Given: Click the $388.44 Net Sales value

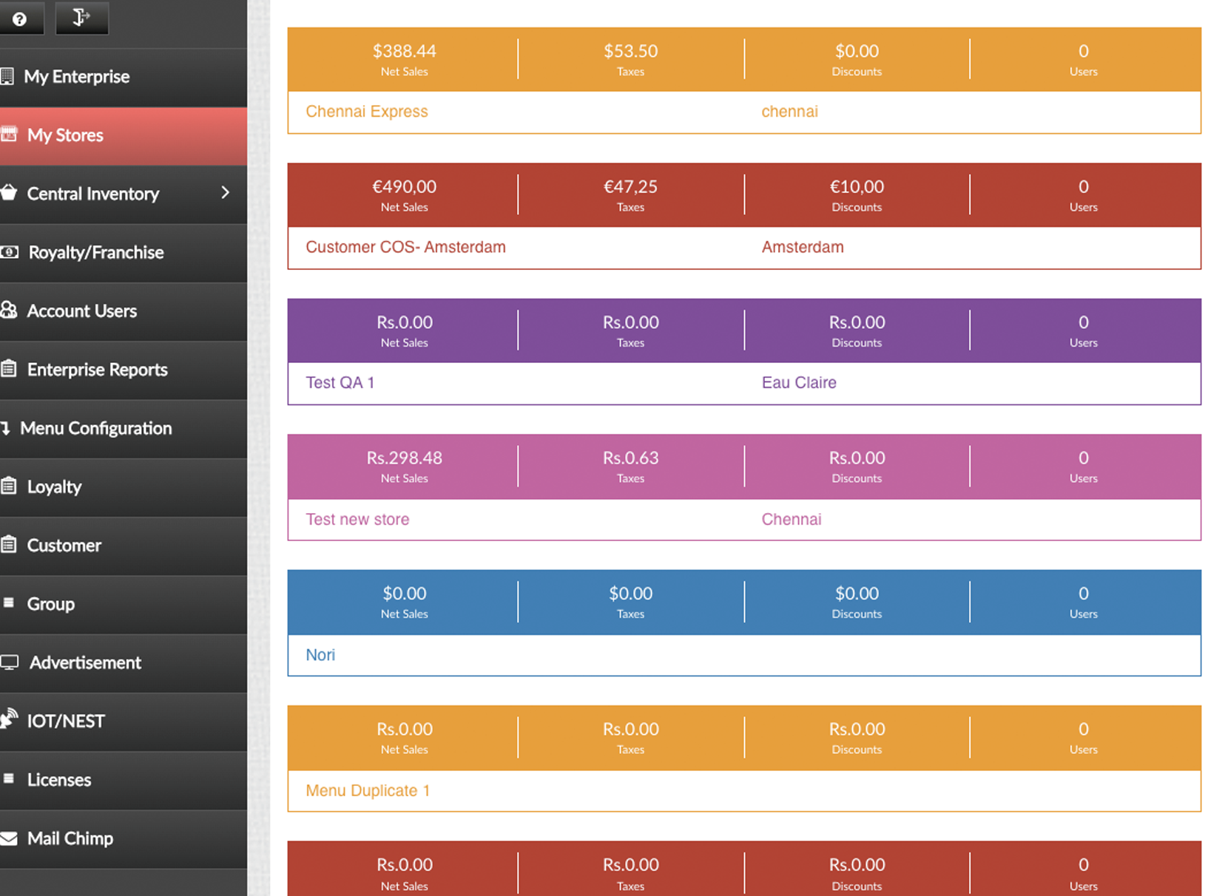Looking at the screenshot, I should (x=404, y=51).
